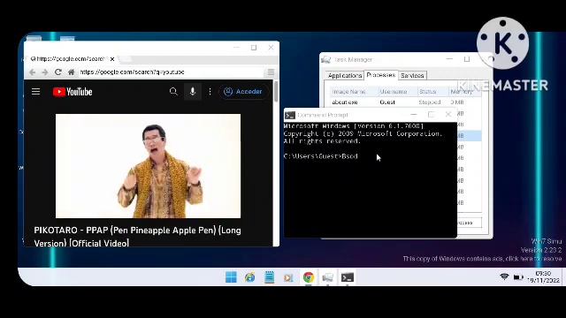Switch to Services tab in Task Manager

pyautogui.click(x=412, y=75)
